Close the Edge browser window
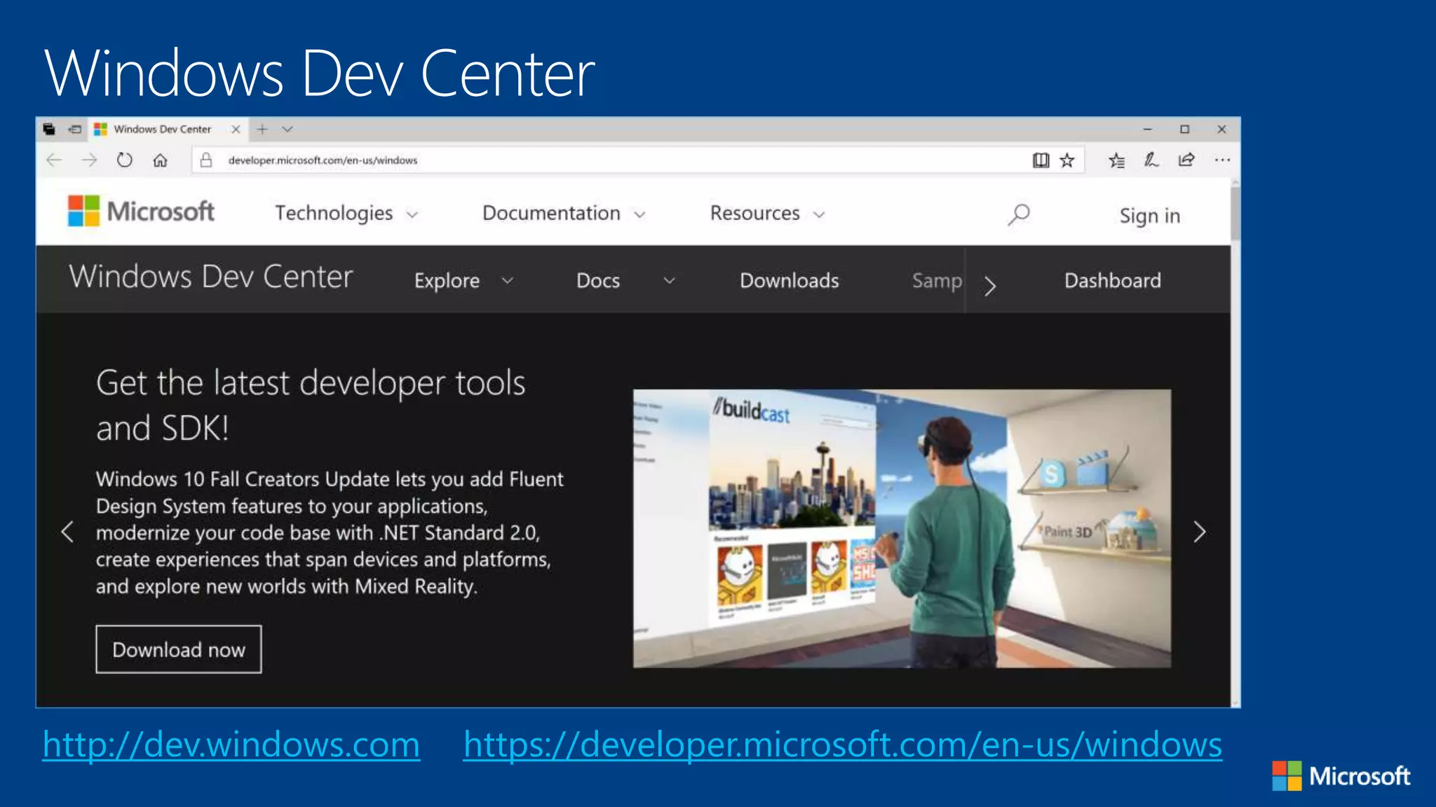The width and height of the screenshot is (1436, 807). 1222,129
